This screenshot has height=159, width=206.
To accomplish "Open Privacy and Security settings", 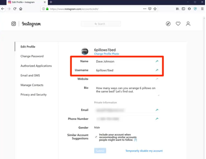I will [x=34, y=95].
